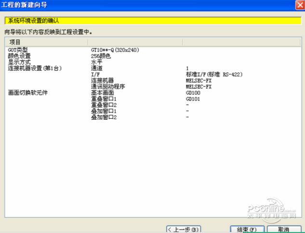The image size is (305, 233).
Task: Click the 取消 cancel button
Action: coord(284,229)
